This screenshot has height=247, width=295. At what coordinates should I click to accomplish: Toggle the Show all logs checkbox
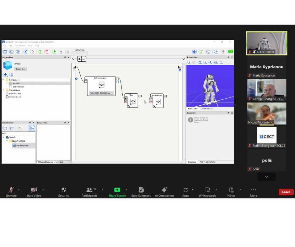coord(37,162)
